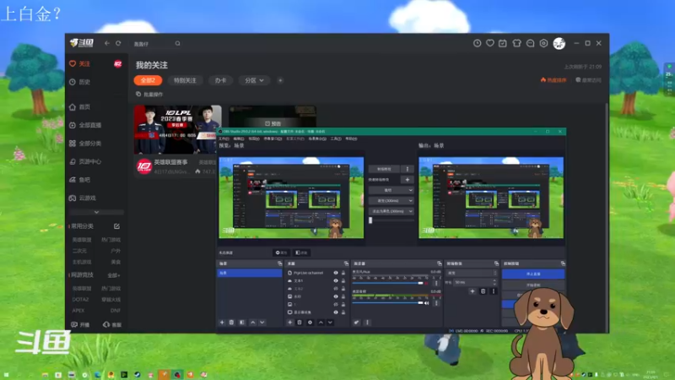Open the OBS mixer advanced audio gear icon
Viewport: 675px width, 380px height.
(357, 323)
